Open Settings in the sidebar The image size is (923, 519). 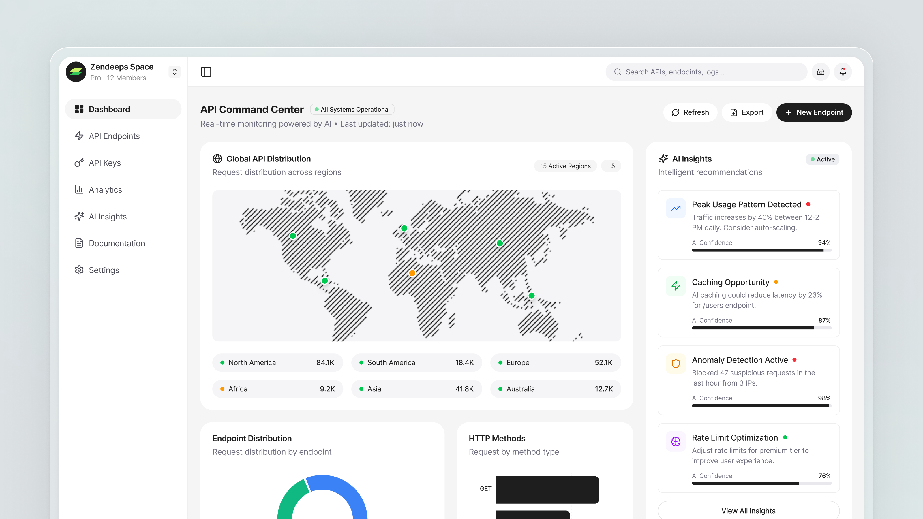point(123,270)
